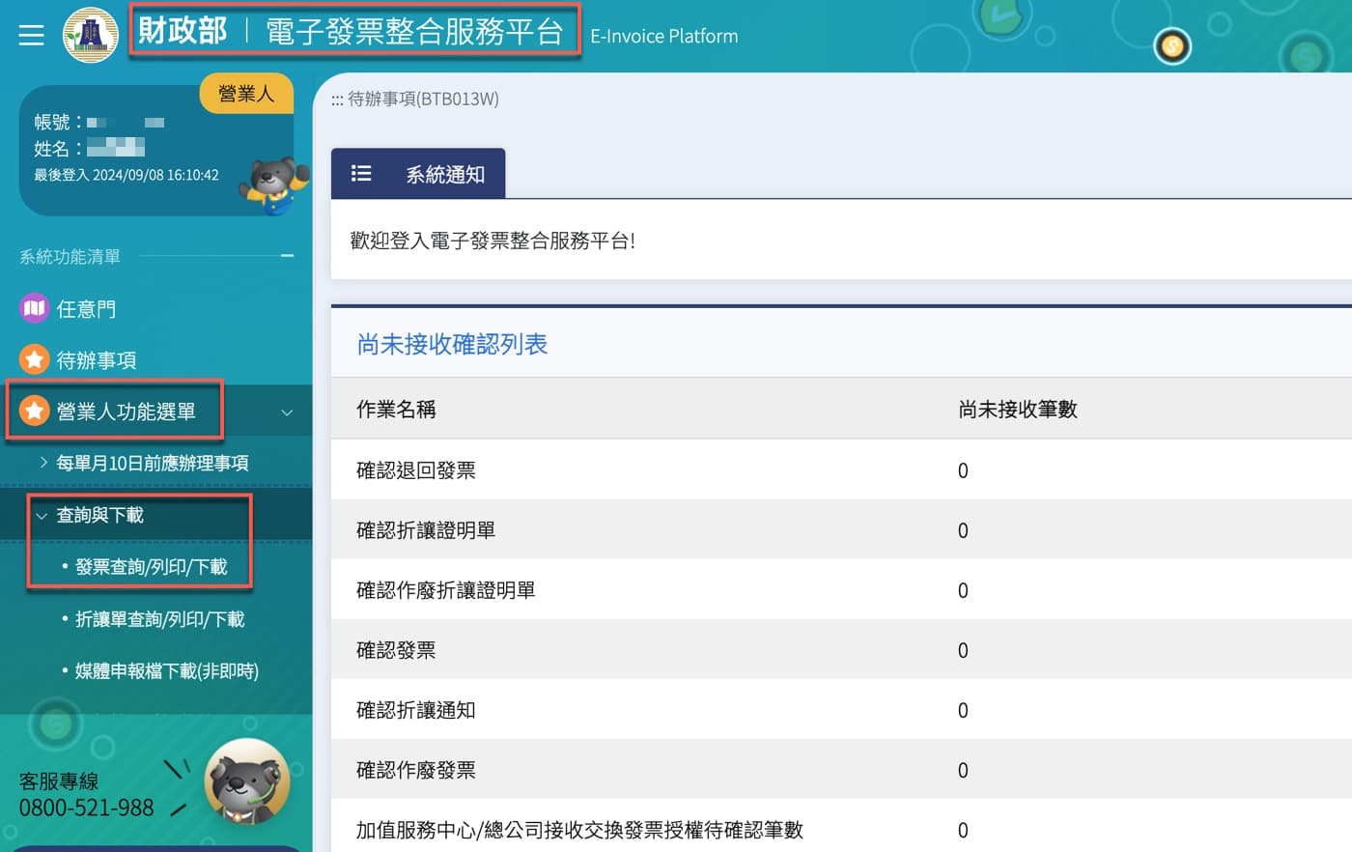The width and height of the screenshot is (1352, 852).
Task: Open 折讓單查詢/列印/下載
Action: pyautogui.click(x=159, y=619)
